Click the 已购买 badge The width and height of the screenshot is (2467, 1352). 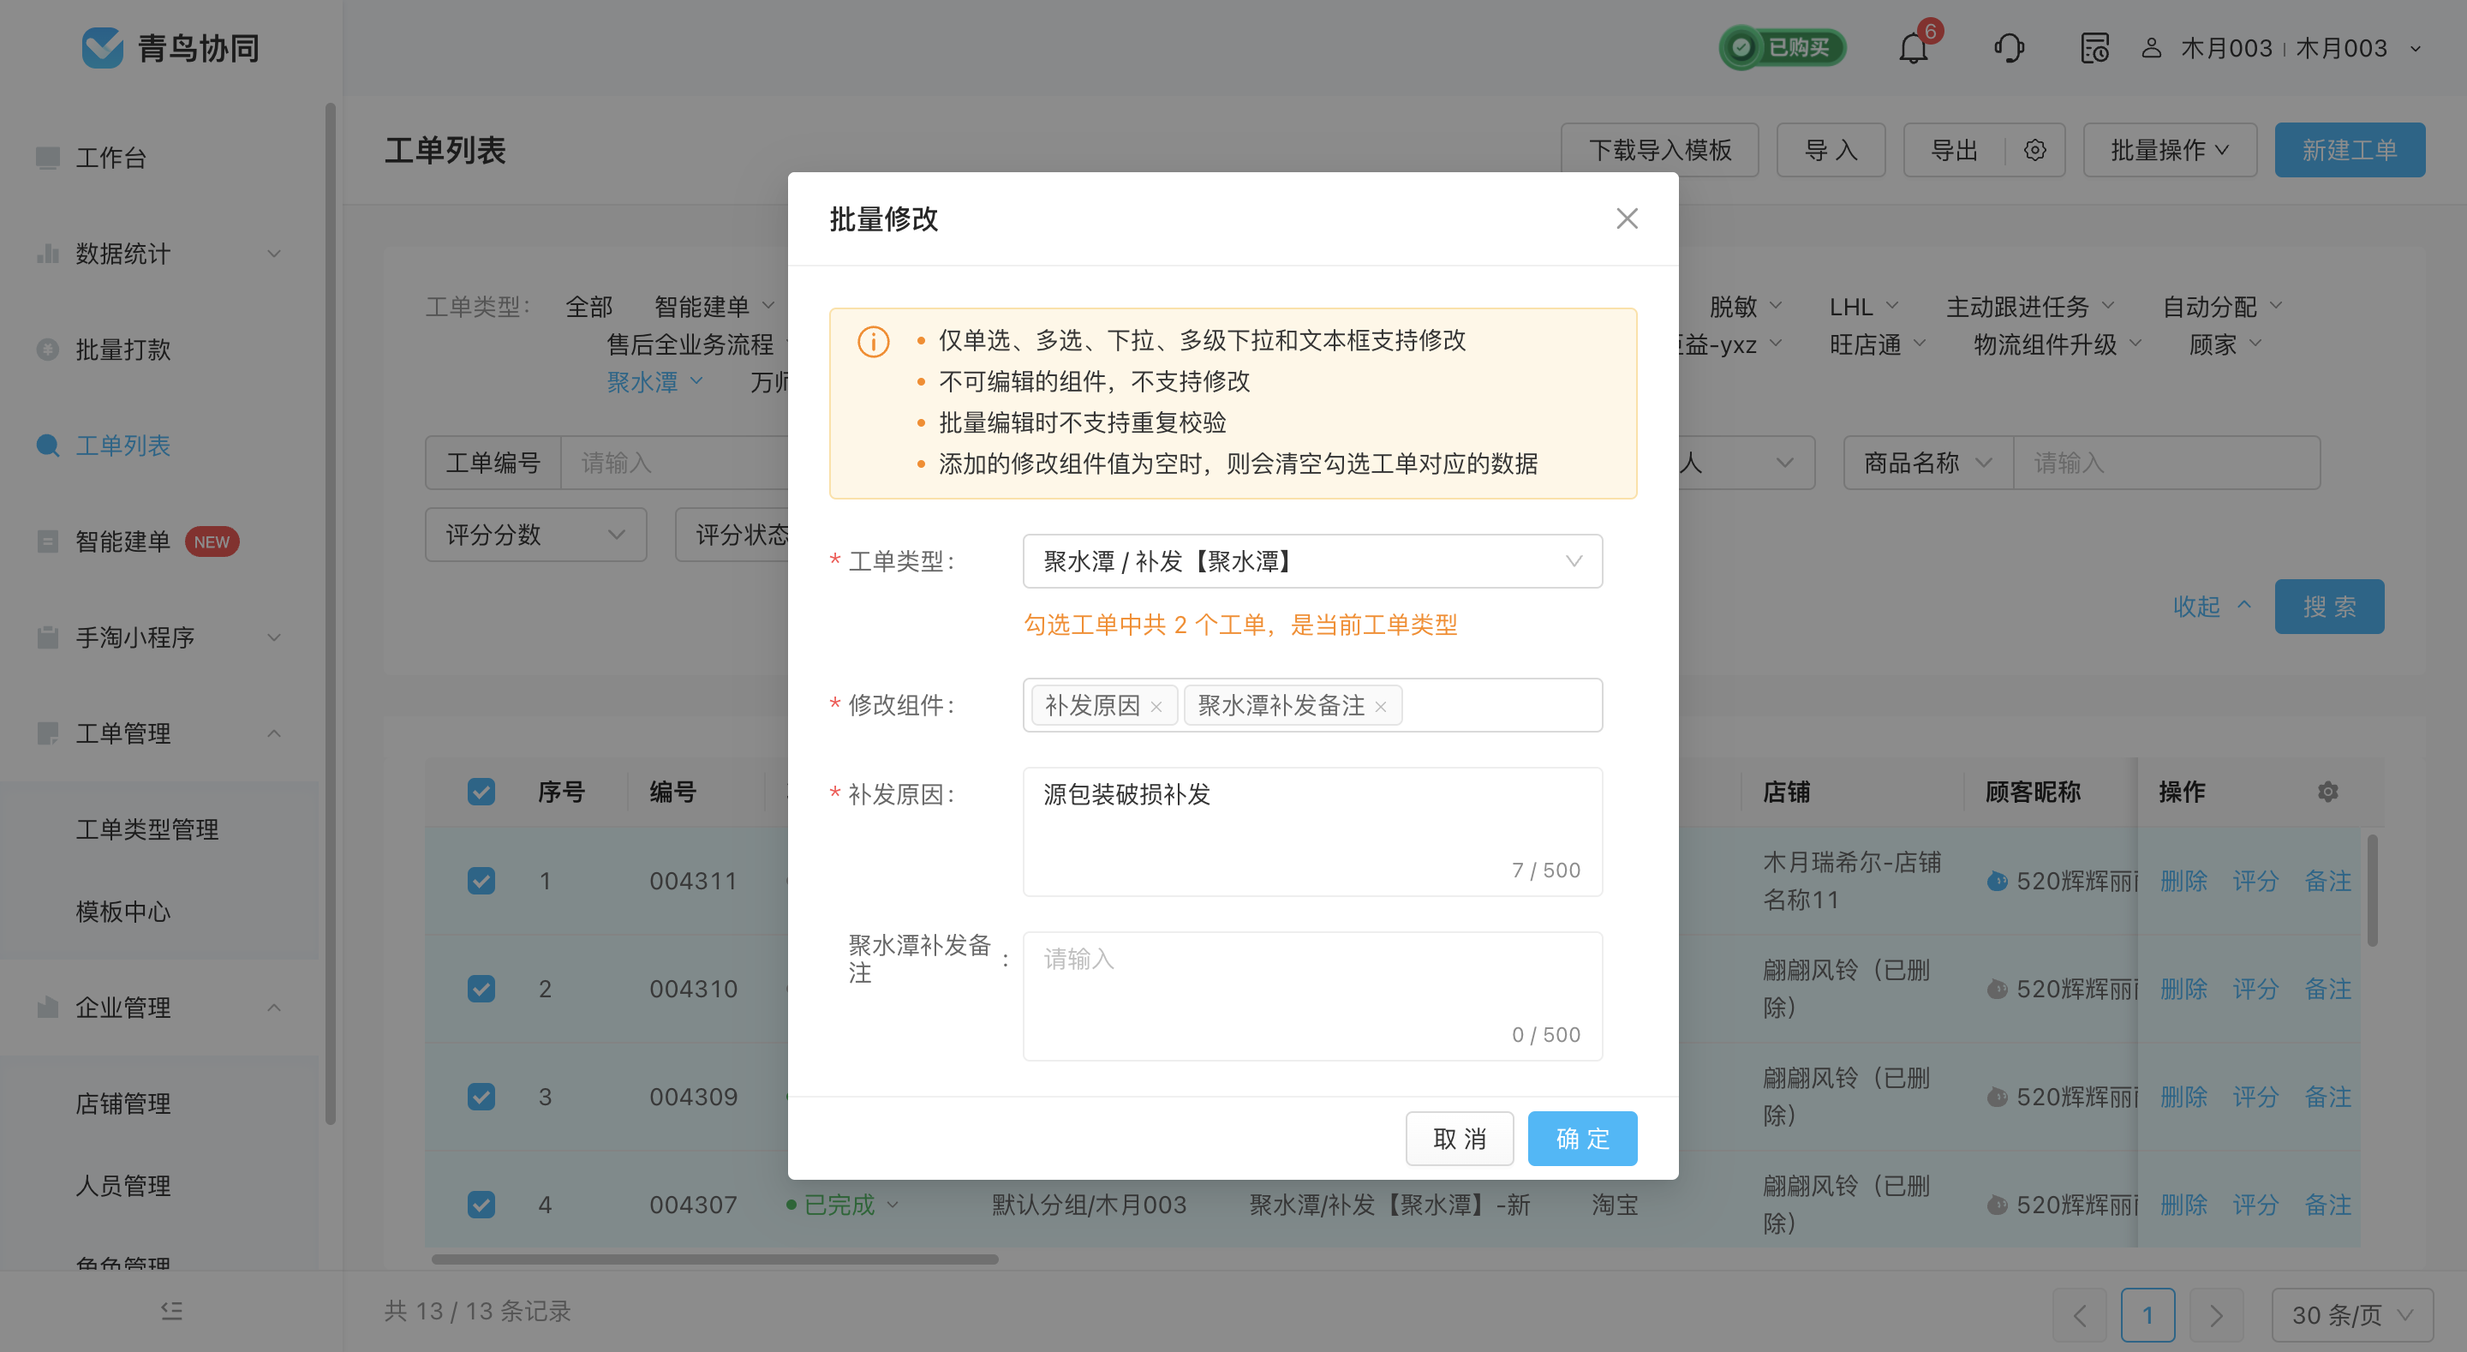pos(1783,48)
